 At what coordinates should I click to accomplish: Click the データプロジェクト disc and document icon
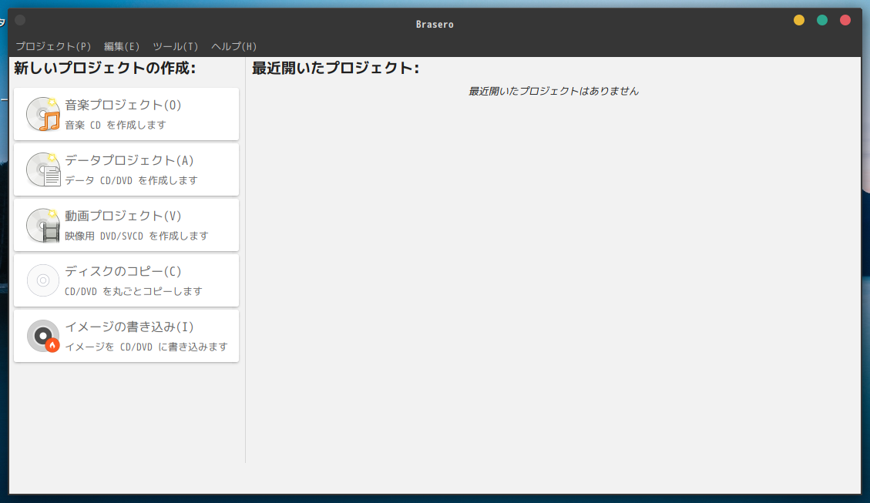[x=42, y=169]
